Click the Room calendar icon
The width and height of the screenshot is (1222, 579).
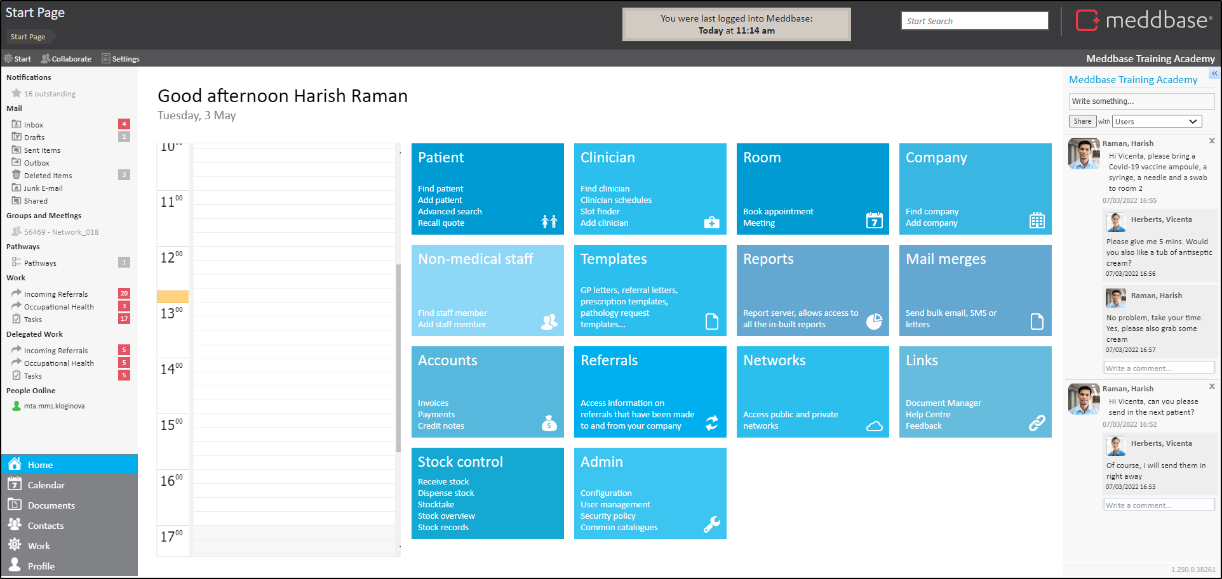(874, 220)
